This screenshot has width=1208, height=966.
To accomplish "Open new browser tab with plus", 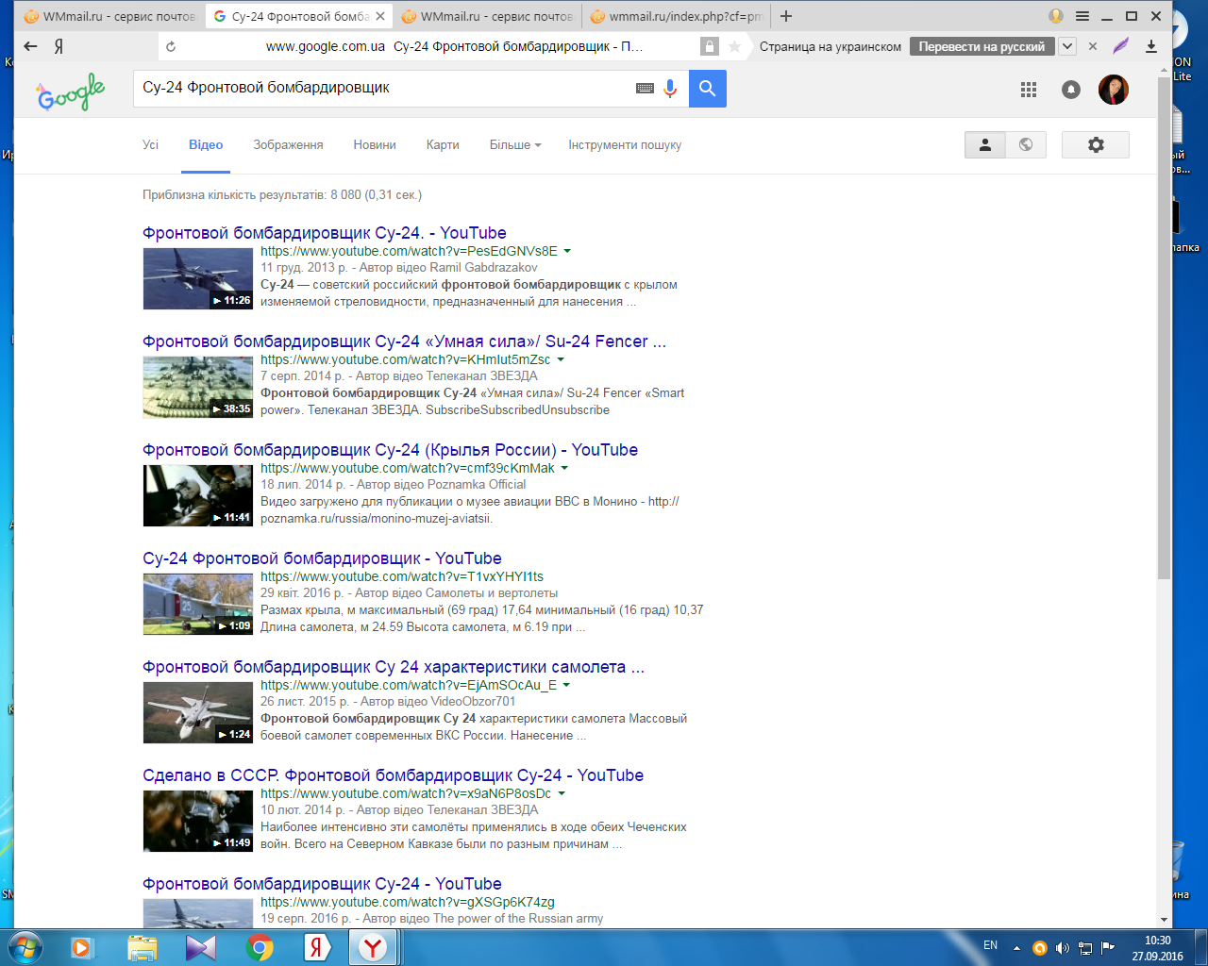I will tap(786, 16).
